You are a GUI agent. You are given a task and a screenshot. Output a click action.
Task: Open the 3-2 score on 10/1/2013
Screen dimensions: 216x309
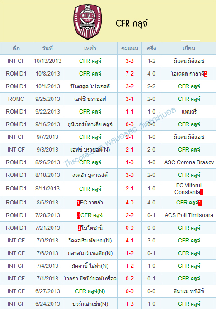(x=130, y=86)
